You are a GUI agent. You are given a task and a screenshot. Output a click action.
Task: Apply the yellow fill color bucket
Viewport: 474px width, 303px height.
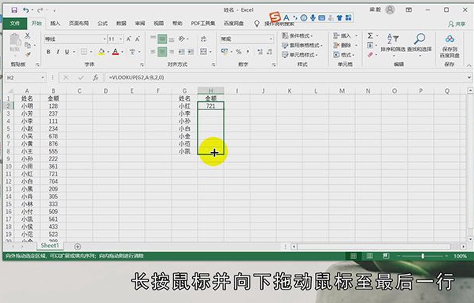(x=102, y=52)
